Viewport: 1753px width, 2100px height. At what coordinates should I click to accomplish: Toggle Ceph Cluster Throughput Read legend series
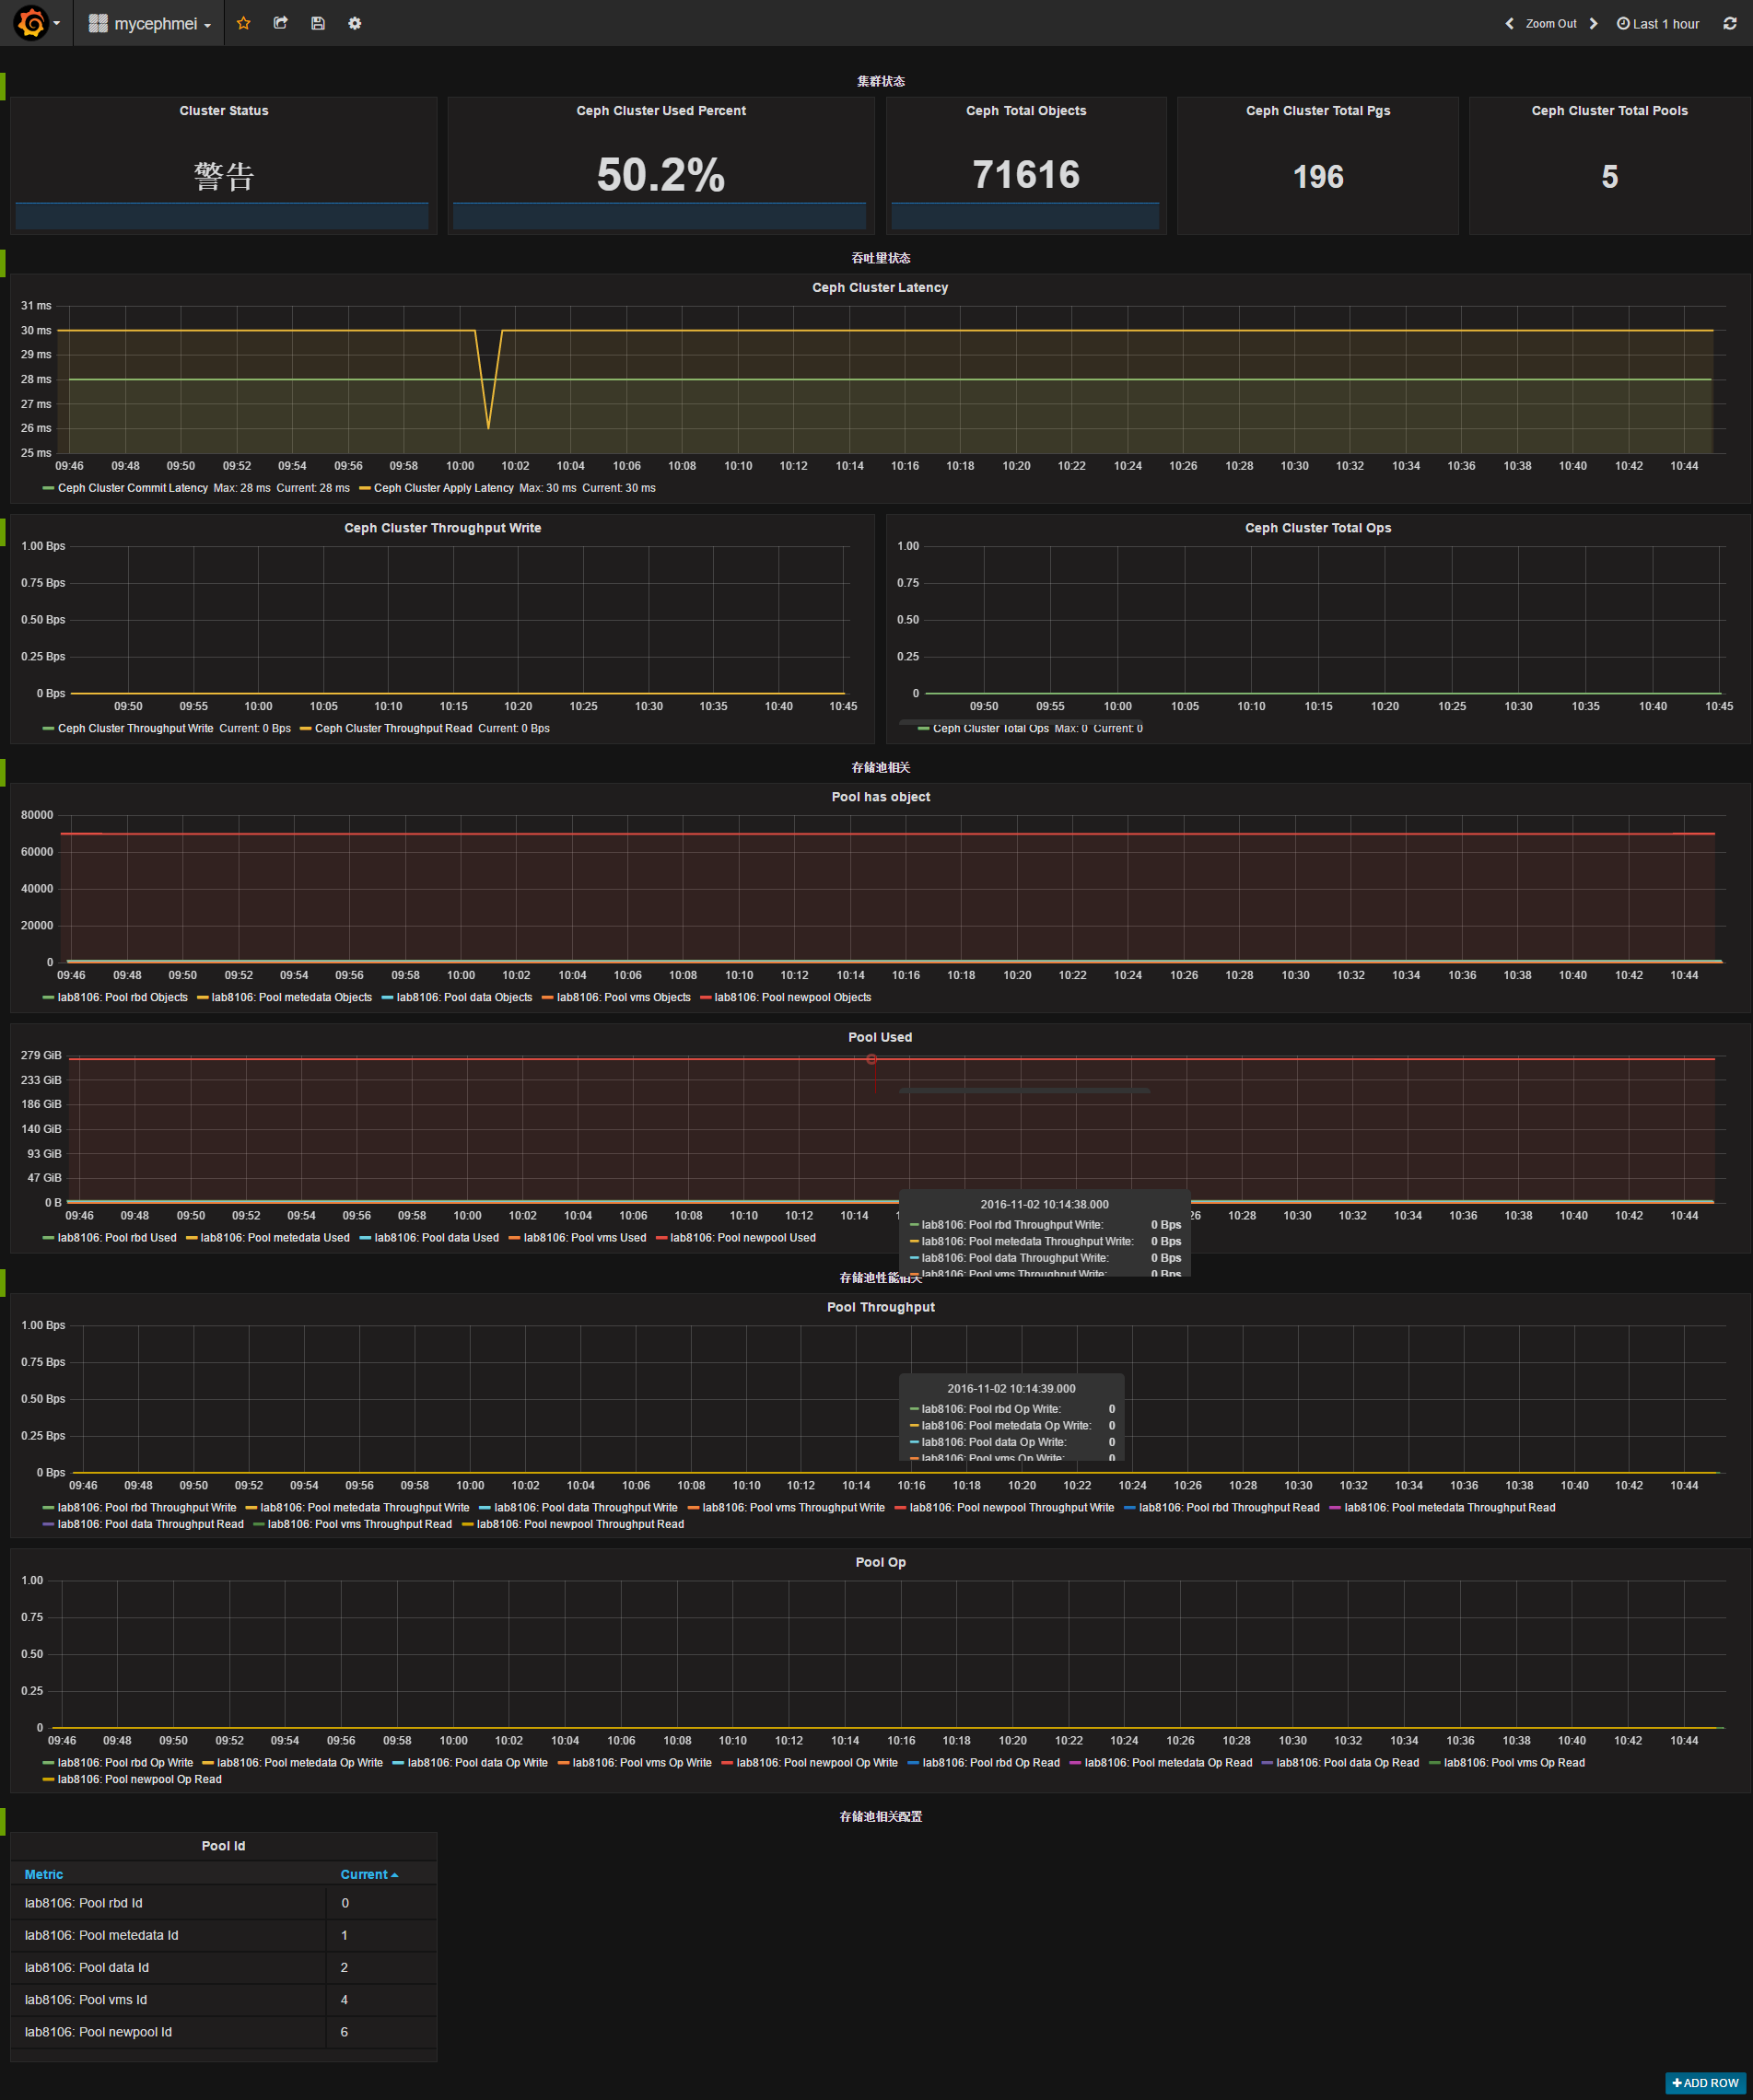(x=393, y=728)
